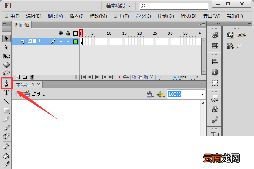Expand the icon panel dock double arrows
The image size is (254, 169).
[218, 23]
